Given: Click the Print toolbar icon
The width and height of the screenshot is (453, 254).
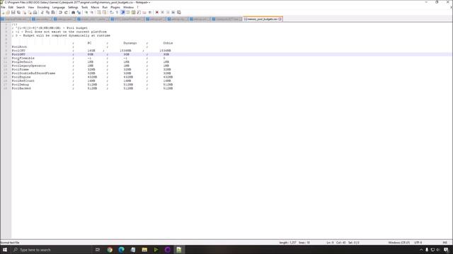Looking at the screenshot, I should click(x=35, y=13).
